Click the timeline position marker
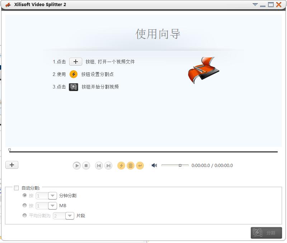 [9, 150]
